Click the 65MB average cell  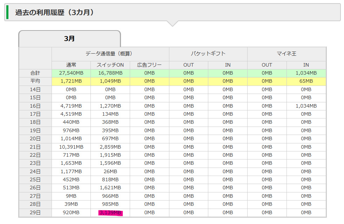click(306, 81)
